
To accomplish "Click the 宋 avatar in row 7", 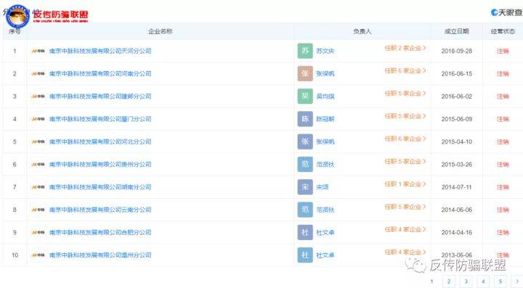I will point(305,186).
